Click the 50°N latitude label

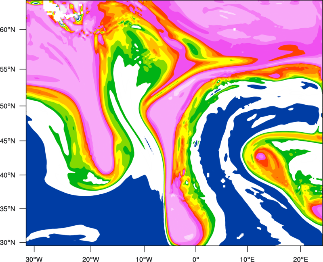pyautogui.click(x=8, y=106)
